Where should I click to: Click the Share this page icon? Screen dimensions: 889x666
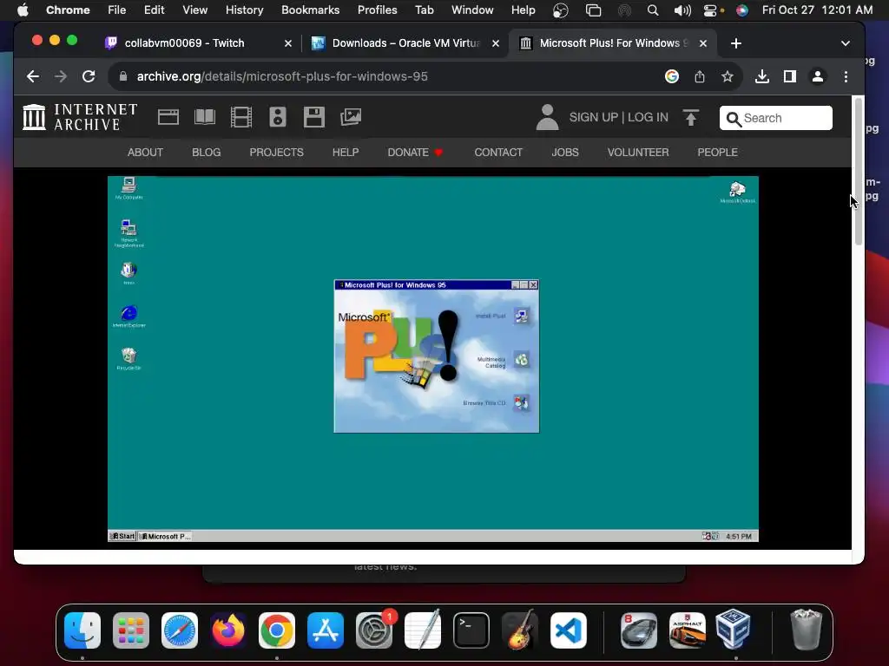pos(700,76)
